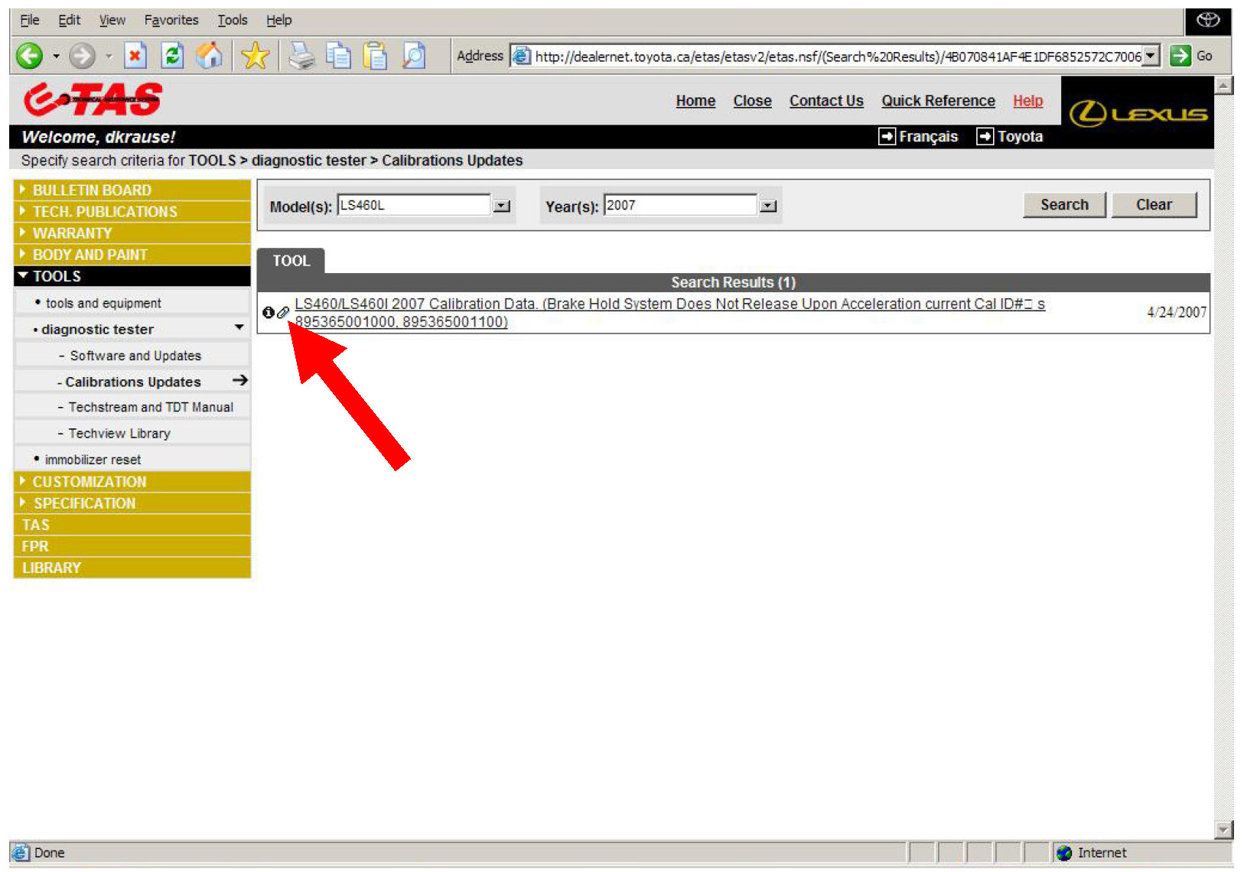Click the Print Preview magnifier icon
Viewport: 1244px width, 872px height.
(x=413, y=56)
